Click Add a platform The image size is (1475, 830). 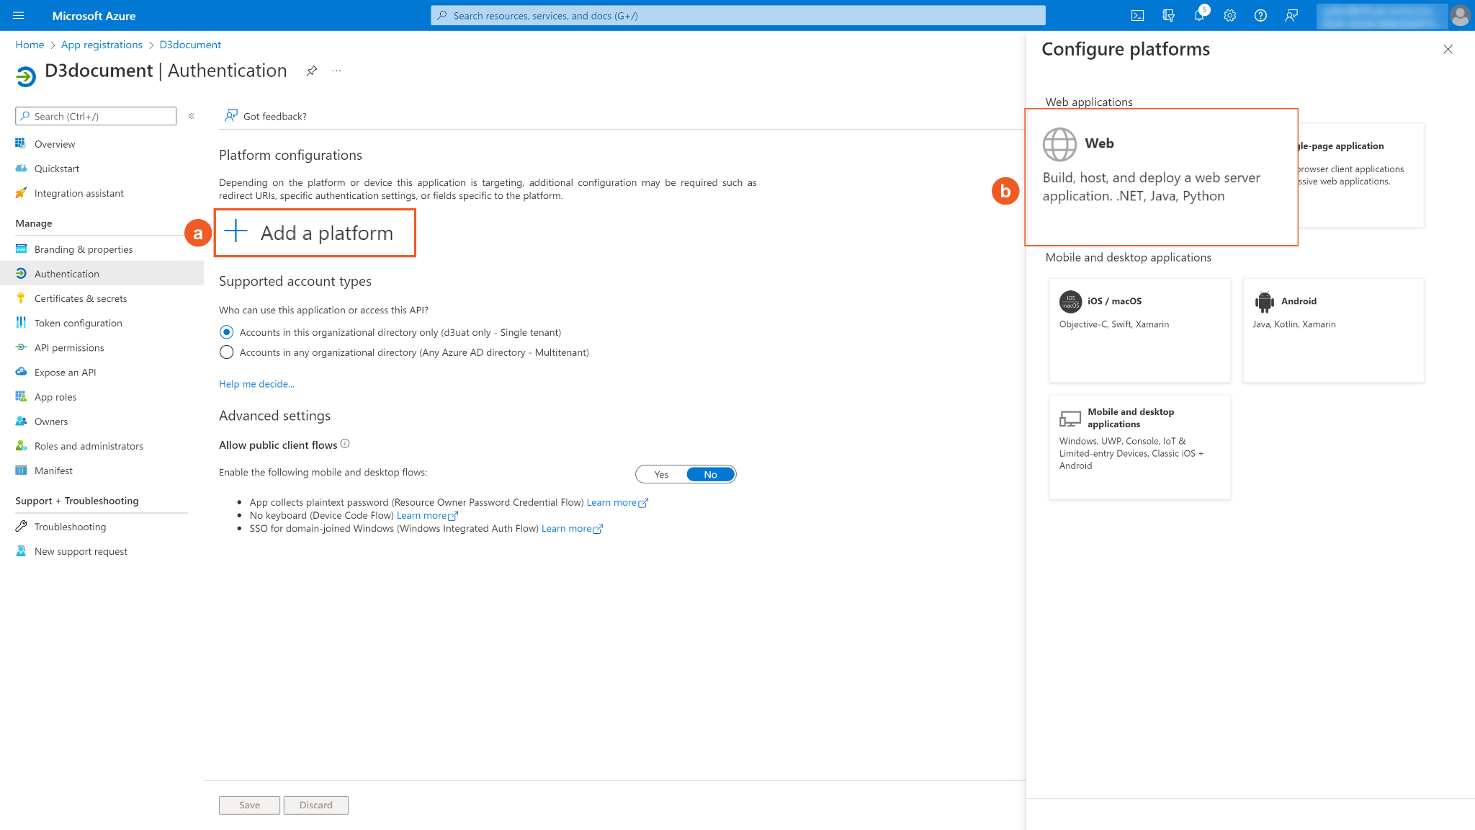point(315,233)
